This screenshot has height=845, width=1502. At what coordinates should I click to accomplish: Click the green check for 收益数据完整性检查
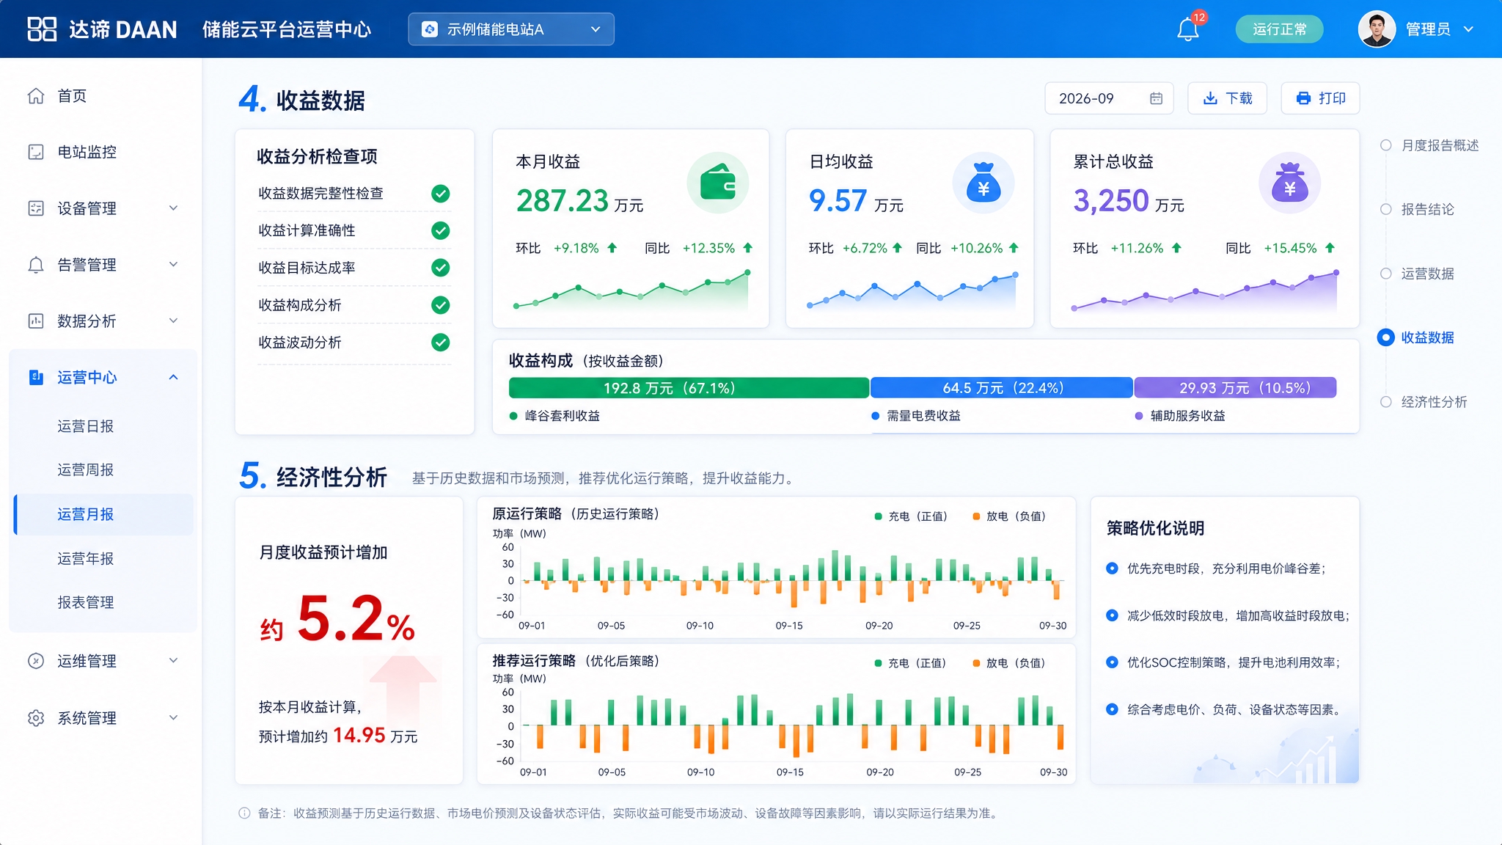(440, 194)
